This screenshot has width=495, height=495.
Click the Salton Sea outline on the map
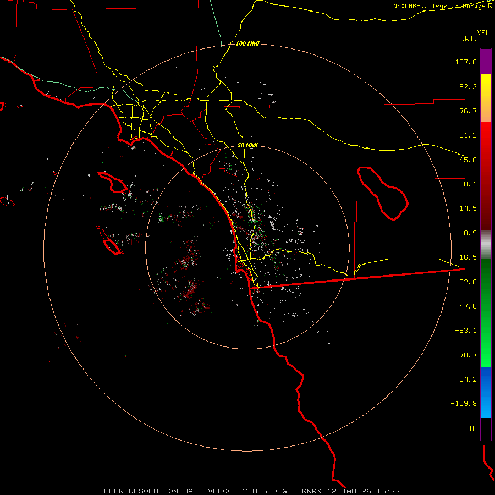[383, 193]
